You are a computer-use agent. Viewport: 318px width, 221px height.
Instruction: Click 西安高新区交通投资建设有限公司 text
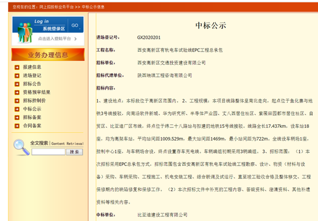click(x=171, y=62)
